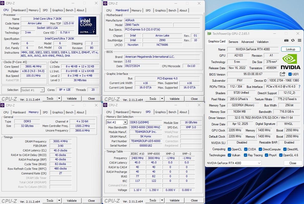304x204 pixels.
Task: Expand the Tools arrow in the CPU-Z Mainboard window
Action: click(x=162, y=99)
